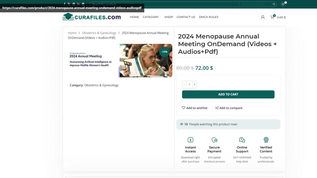Open the Select Category dropdown in search bar
Screen dimensions: 317x178
pyautogui.click(x=255, y=4)
